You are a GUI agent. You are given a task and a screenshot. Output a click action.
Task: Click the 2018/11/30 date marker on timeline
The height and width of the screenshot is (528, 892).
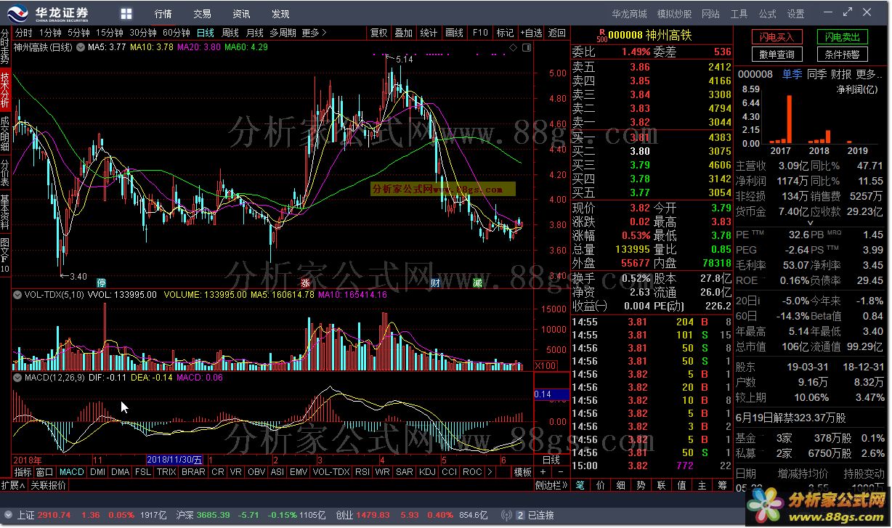[x=175, y=460]
